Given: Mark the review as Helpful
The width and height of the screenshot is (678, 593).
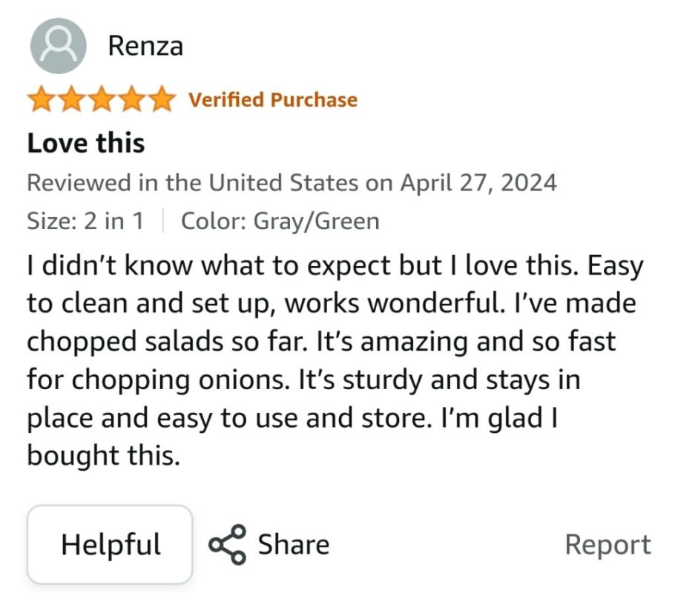Looking at the screenshot, I should 110,545.
